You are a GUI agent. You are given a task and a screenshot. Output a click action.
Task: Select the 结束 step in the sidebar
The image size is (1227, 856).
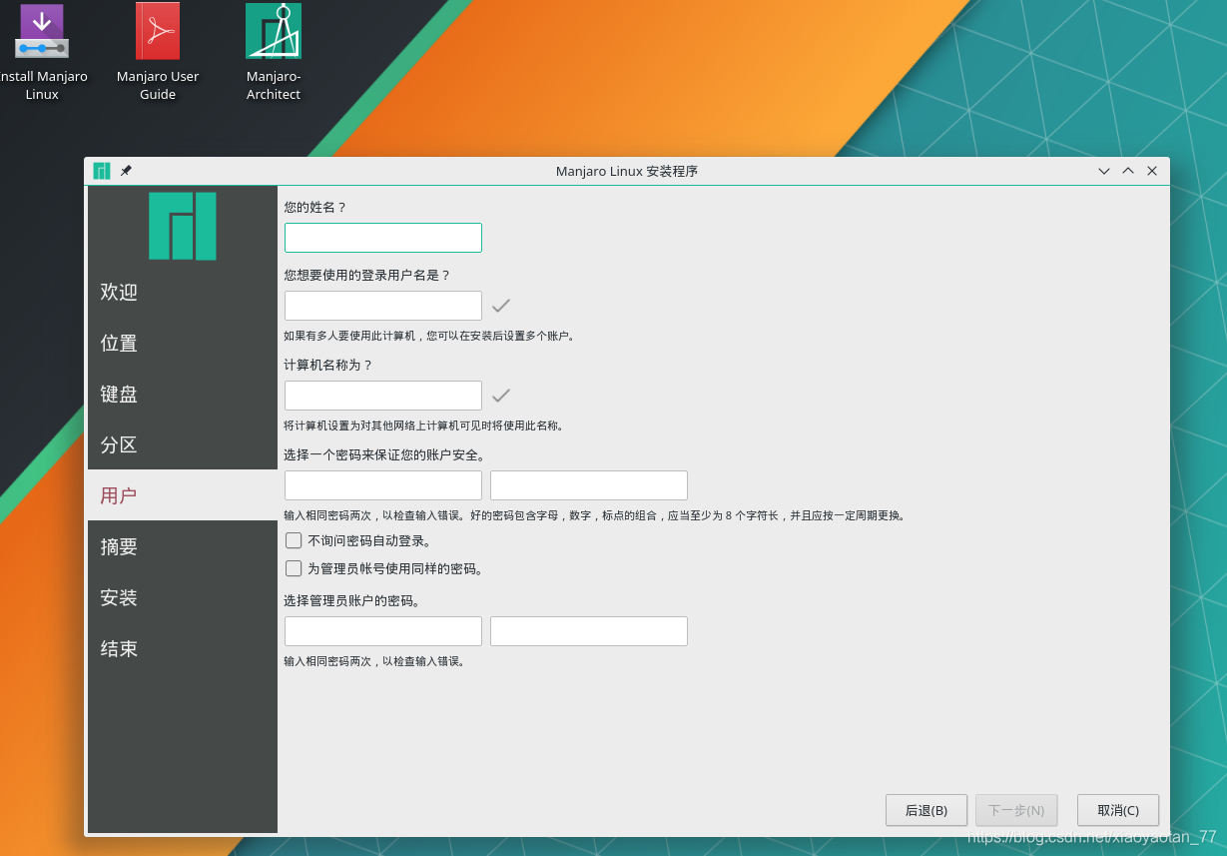pos(183,648)
